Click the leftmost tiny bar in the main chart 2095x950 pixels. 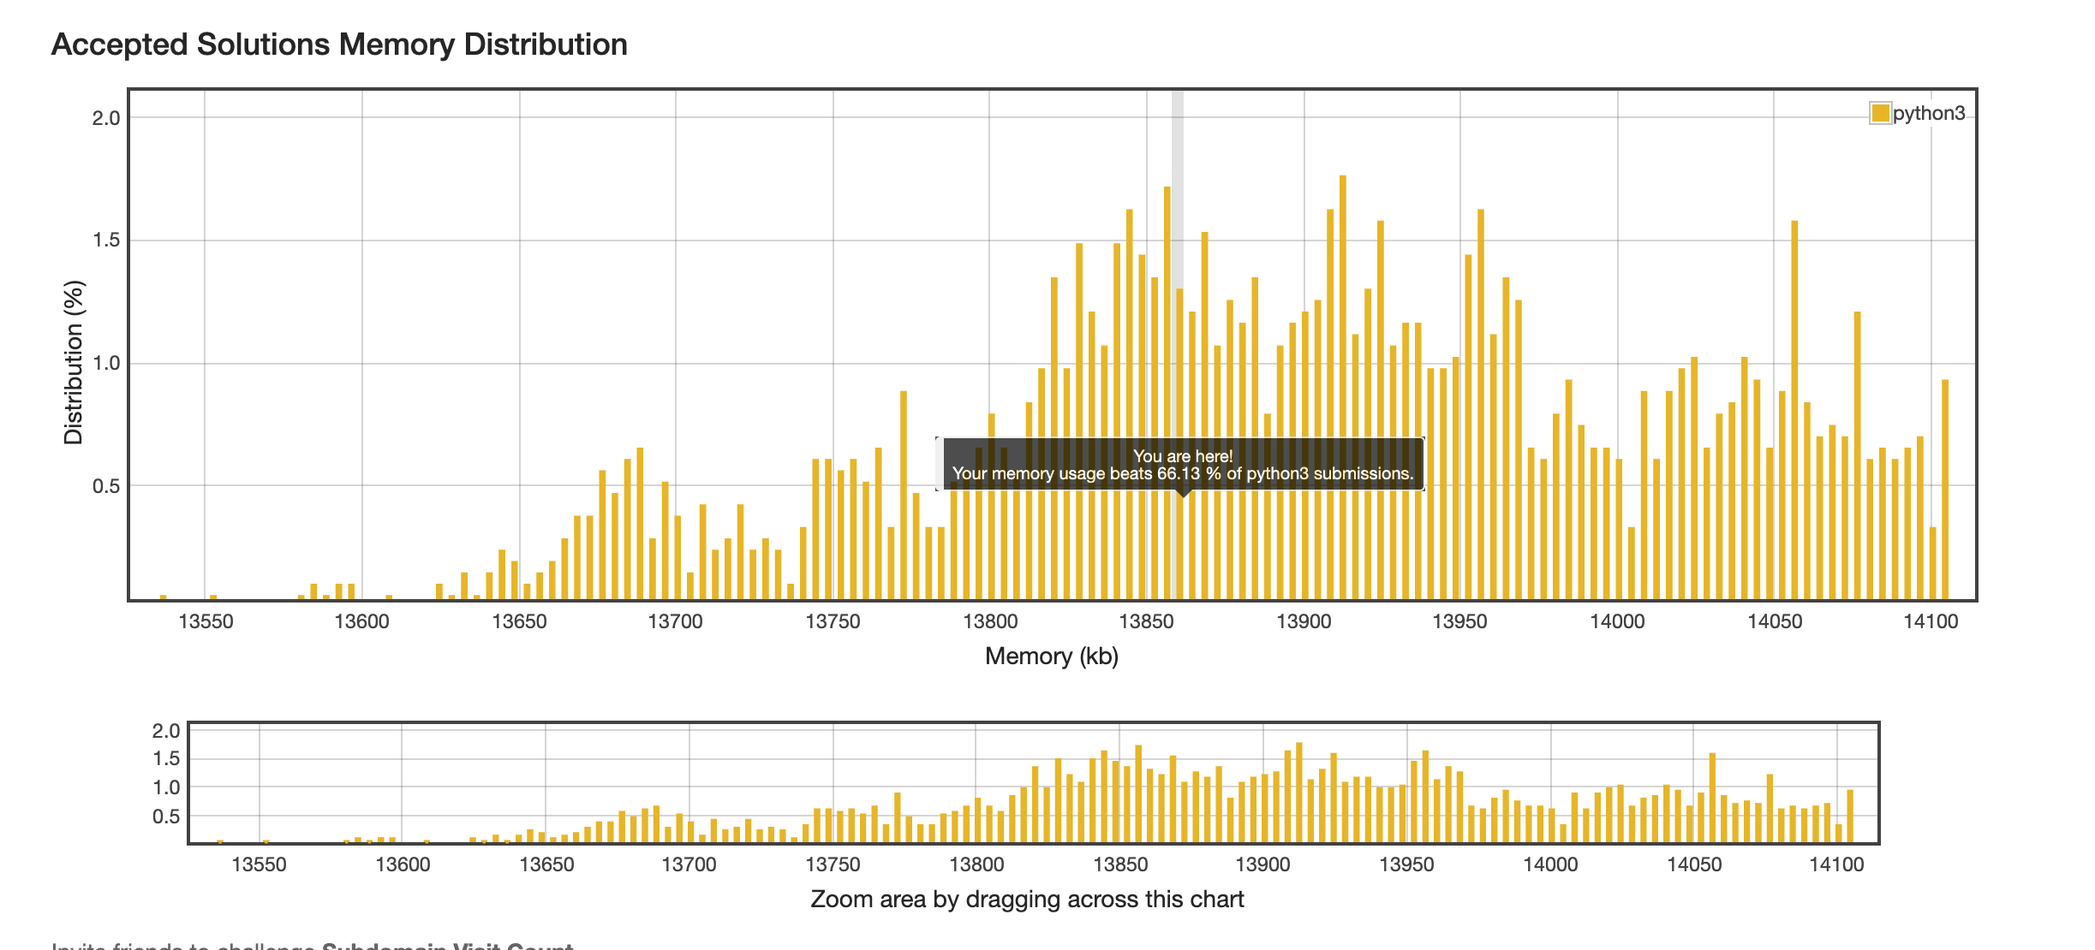coord(163,597)
